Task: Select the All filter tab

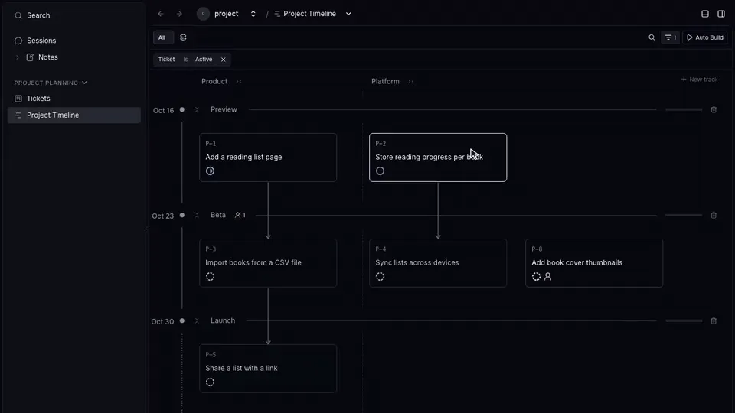Action: (x=162, y=37)
